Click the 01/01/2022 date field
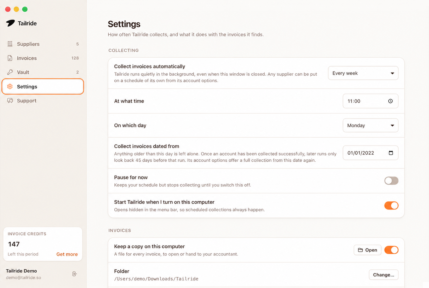429x288 pixels. pos(370,153)
